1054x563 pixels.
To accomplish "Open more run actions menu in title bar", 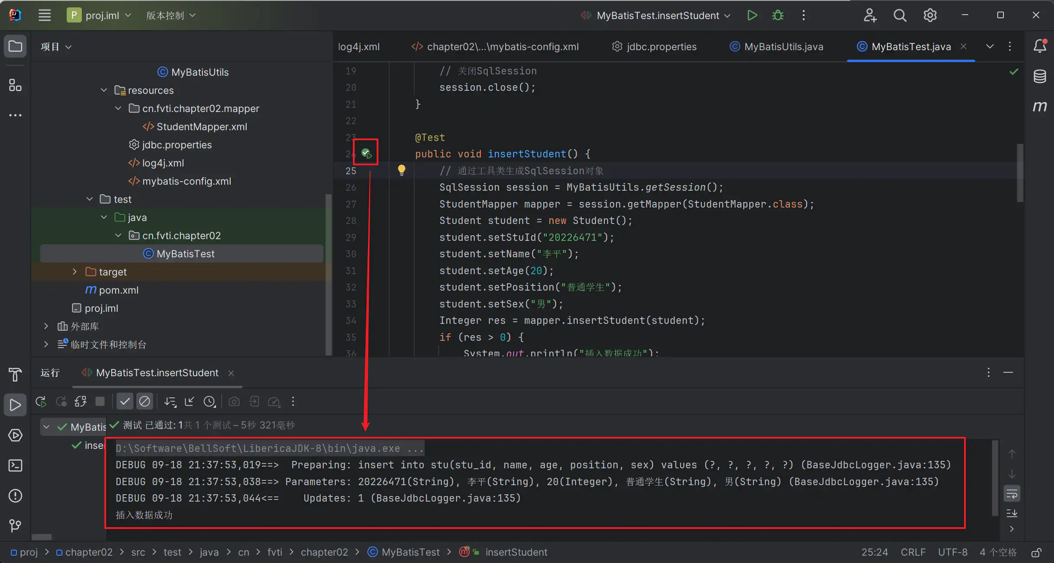I will click(x=803, y=16).
